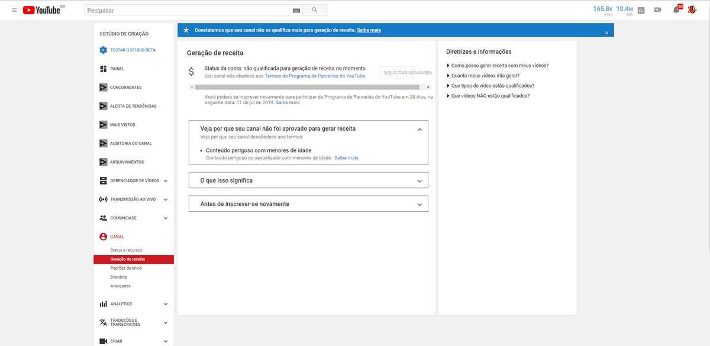The height and width of the screenshot is (346, 710).
Task: Open the Branding submenu item
Action: [118, 277]
